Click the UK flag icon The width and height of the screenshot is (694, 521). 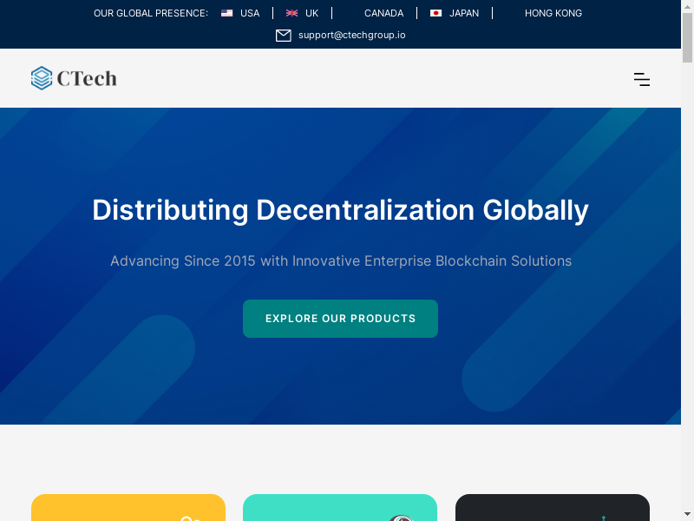point(292,13)
